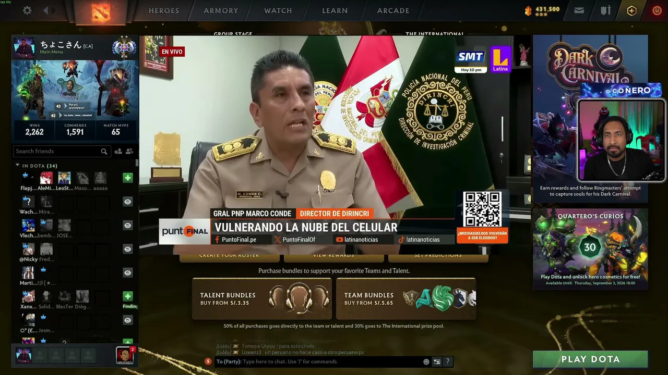Click the red power quit icon
The width and height of the screenshot is (668, 375).
pos(657,10)
